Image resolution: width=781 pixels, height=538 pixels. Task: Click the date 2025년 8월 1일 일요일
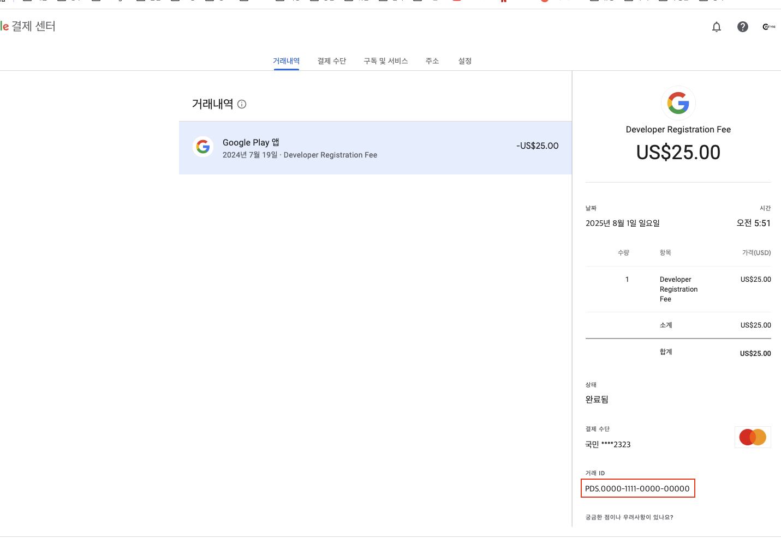(x=623, y=223)
